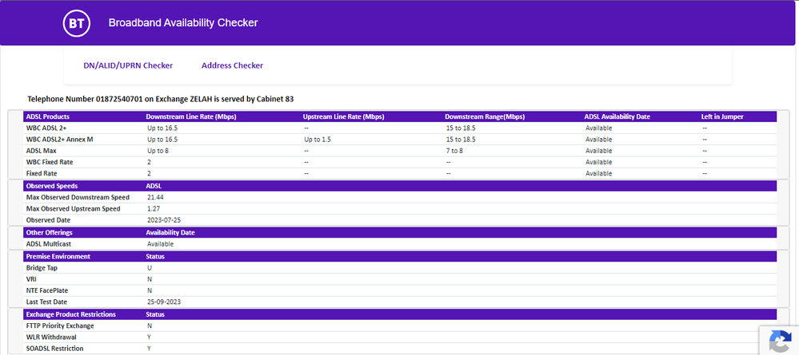This screenshot has width=799, height=355.
Task: Select the WBC ADSL 2+ row label
Action: [46, 128]
